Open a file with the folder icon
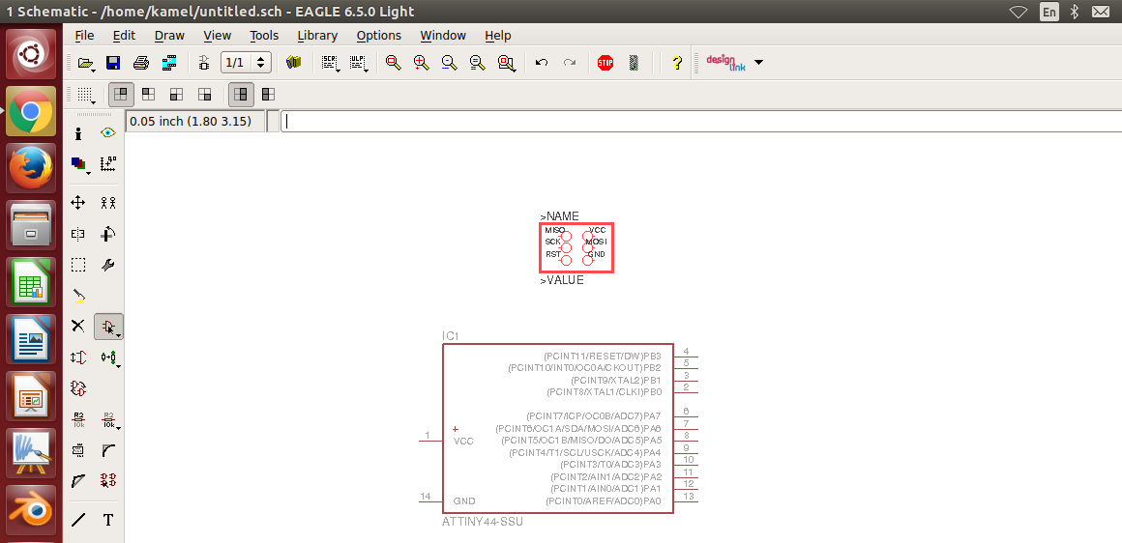The width and height of the screenshot is (1122, 543). [86, 63]
